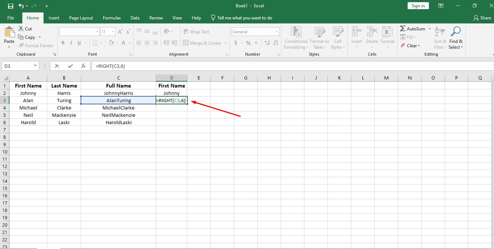Toggle italic formatting
494x249 pixels.
click(71, 43)
